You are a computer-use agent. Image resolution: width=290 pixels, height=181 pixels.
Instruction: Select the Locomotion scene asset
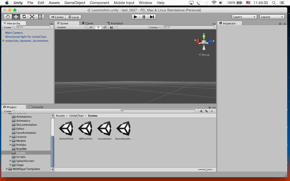point(104,130)
